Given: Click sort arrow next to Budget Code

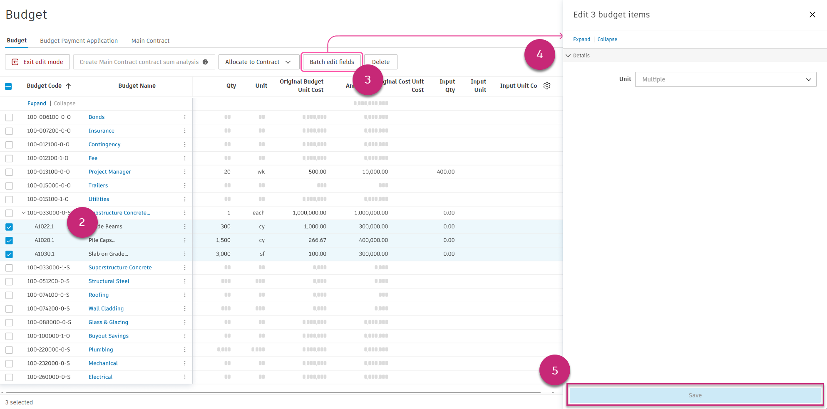Looking at the screenshot, I should [x=68, y=86].
